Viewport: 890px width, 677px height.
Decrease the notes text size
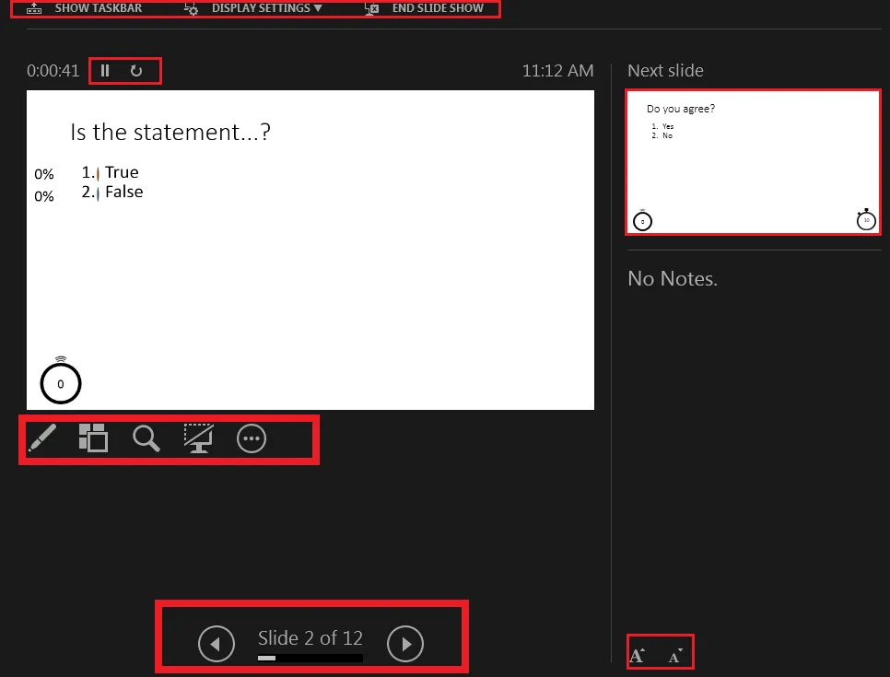[675, 656]
